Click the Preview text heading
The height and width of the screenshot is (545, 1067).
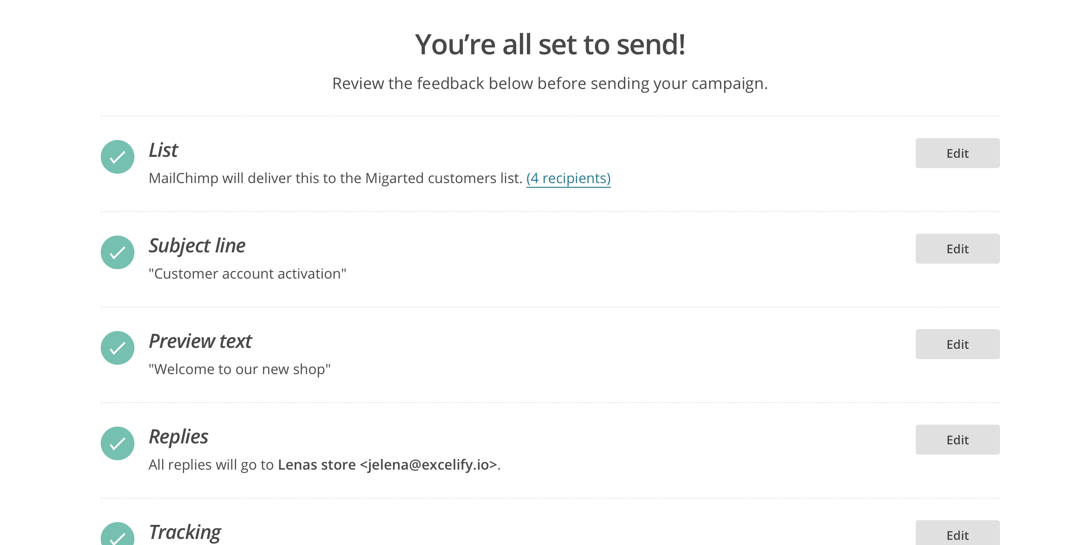click(200, 341)
